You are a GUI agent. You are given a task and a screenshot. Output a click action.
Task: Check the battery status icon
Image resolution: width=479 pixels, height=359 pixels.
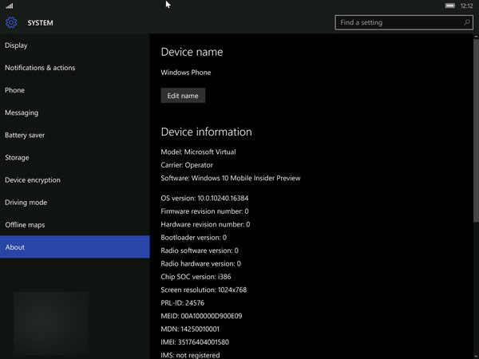(450, 6)
